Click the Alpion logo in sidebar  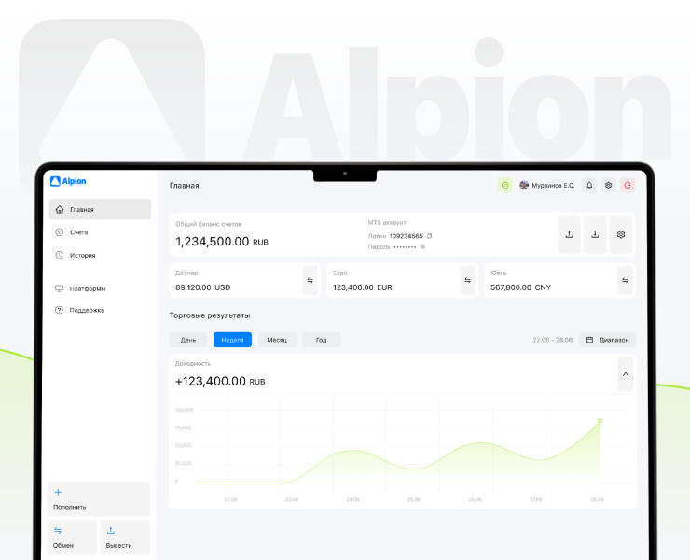tap(68, 181)
